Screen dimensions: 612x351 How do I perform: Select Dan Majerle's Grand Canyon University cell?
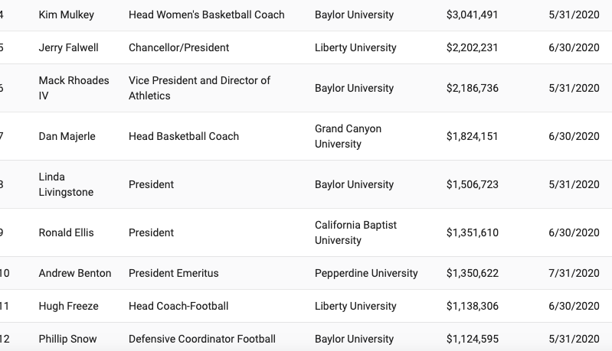[x=349, y=136]
